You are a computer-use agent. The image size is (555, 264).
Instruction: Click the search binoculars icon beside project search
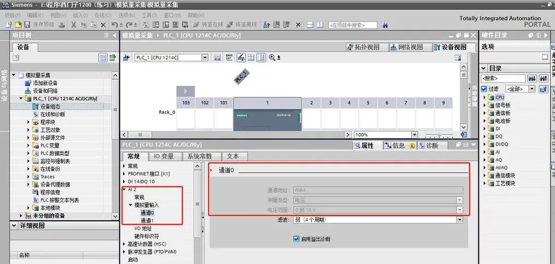(385, 25)
